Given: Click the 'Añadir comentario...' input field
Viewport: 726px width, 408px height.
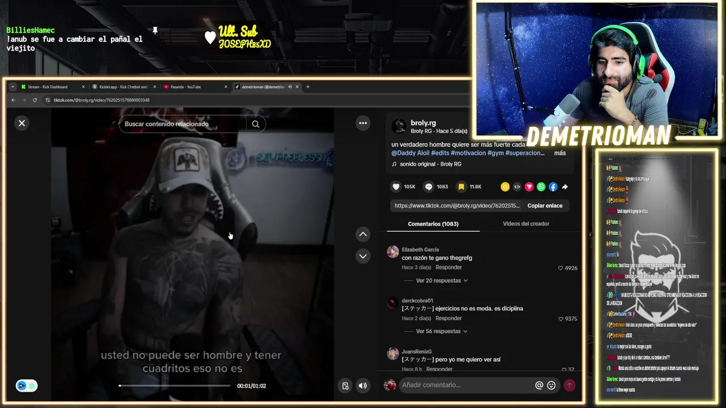Looking at the screenshot, I should coord(465,385).
